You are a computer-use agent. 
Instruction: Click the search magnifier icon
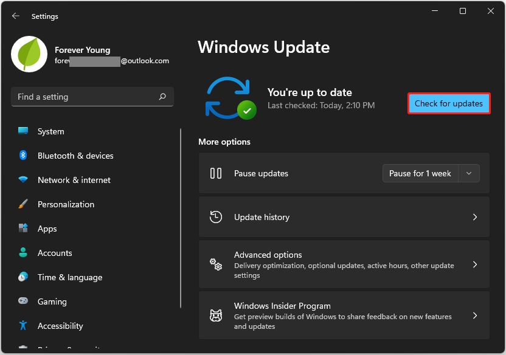point(162,97)
